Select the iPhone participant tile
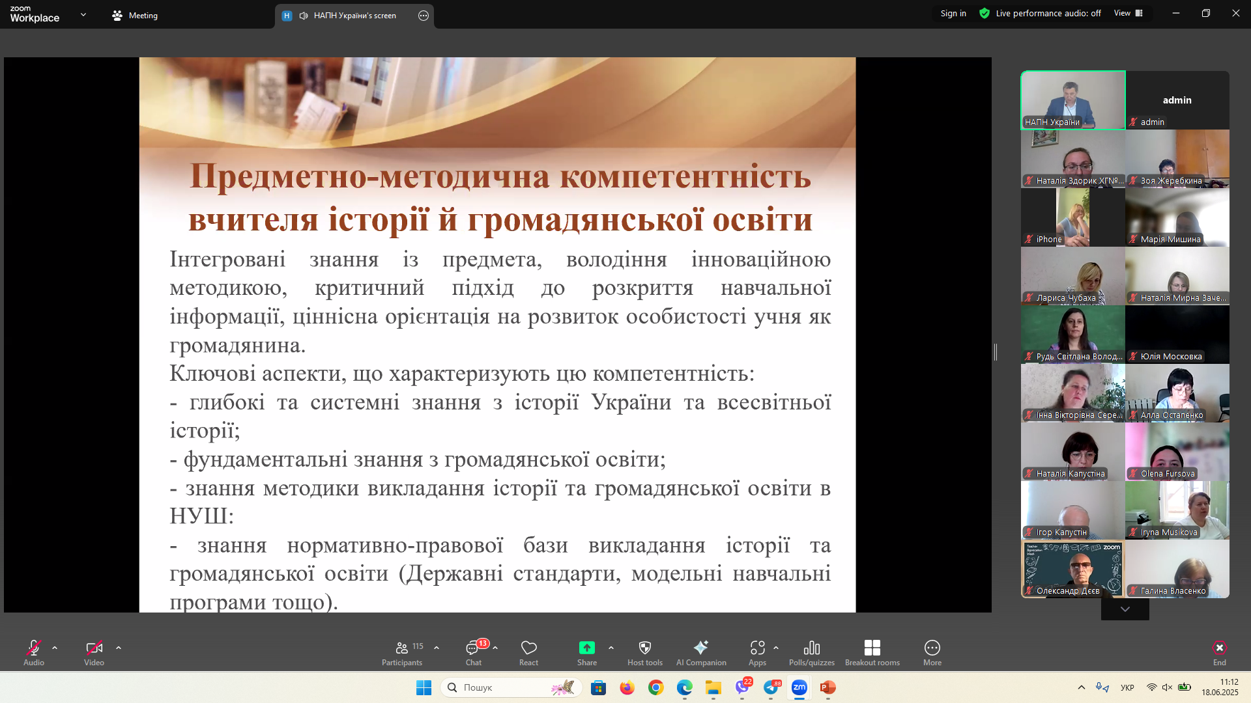The width and height of the screenshot is (1251, 703). [1073, 217]
